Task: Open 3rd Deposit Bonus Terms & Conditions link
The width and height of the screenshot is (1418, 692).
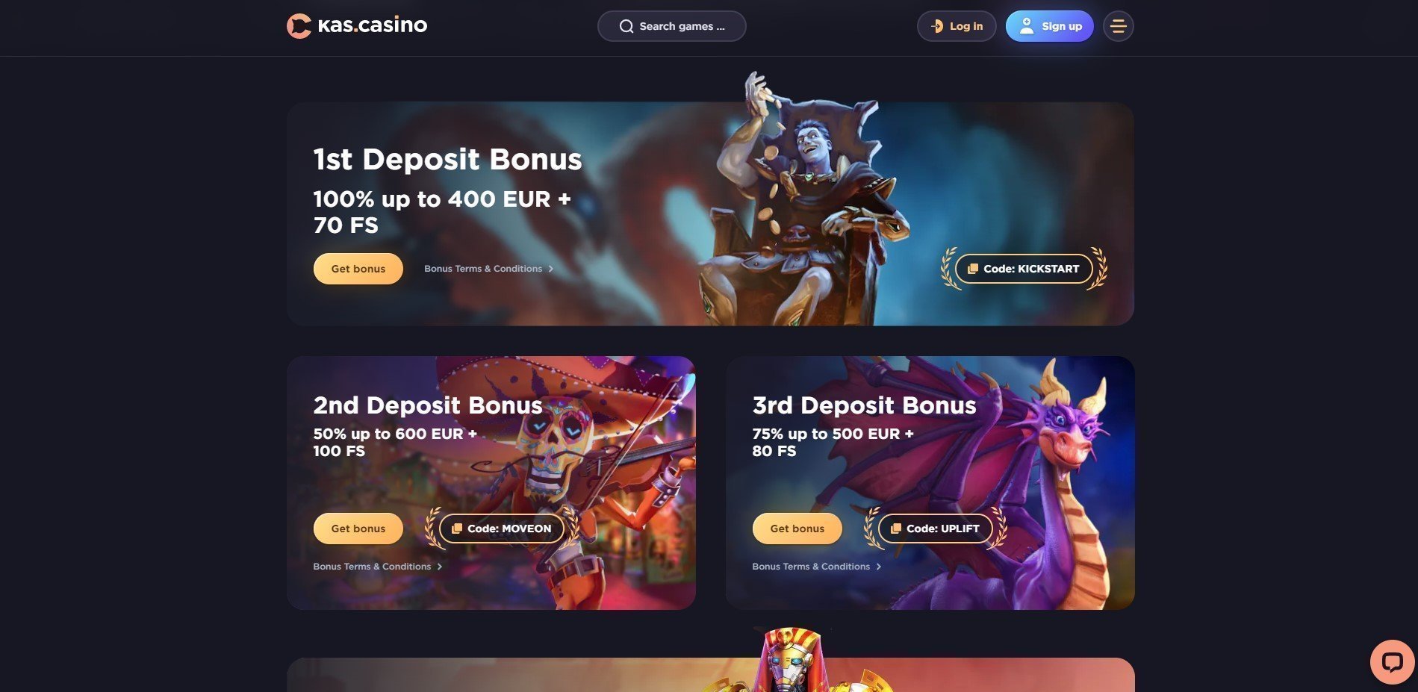Action: coord(811,567)
